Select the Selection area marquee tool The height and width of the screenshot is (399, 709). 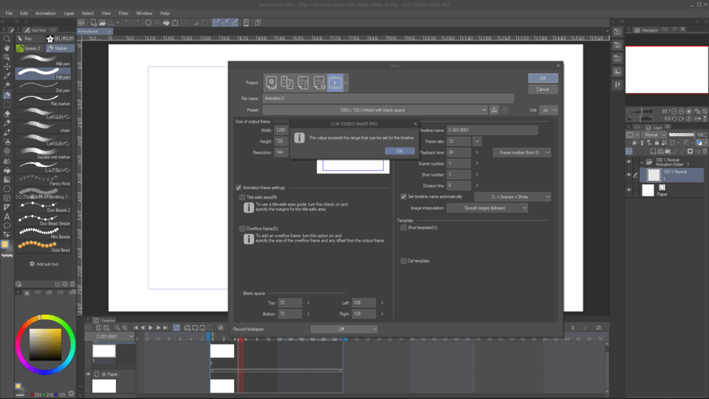point(7,104)
